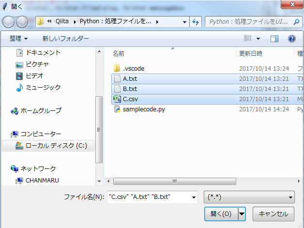Click the Back navigation arrow
The height and width of the screenshot is (228, 304).
8,22
